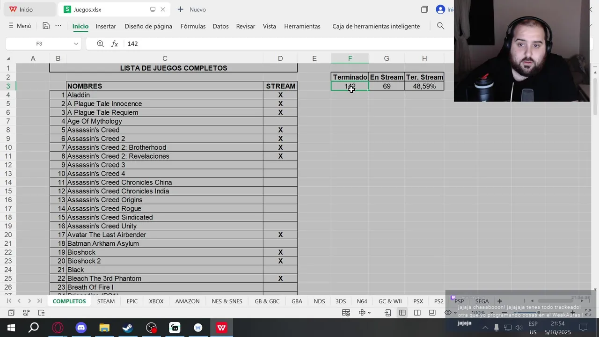Click cell H3 showing 48,59%
This screenshot has width=599, height=337.
click(x=424, y=86)
